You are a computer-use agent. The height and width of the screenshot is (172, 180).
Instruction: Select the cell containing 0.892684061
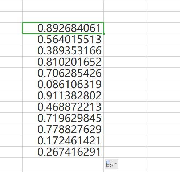pyautogui.click(x=63, y=28)
